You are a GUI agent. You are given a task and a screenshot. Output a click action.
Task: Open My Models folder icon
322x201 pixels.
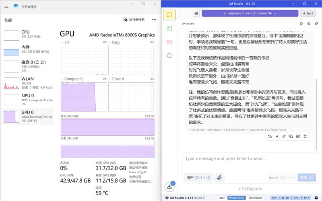coord(169,42)
